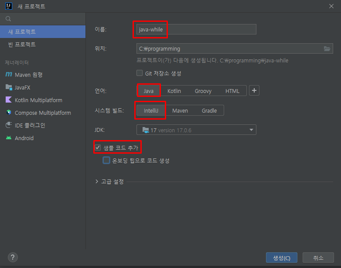
Task: Choose Maven build system
Action: coord(180,110)
